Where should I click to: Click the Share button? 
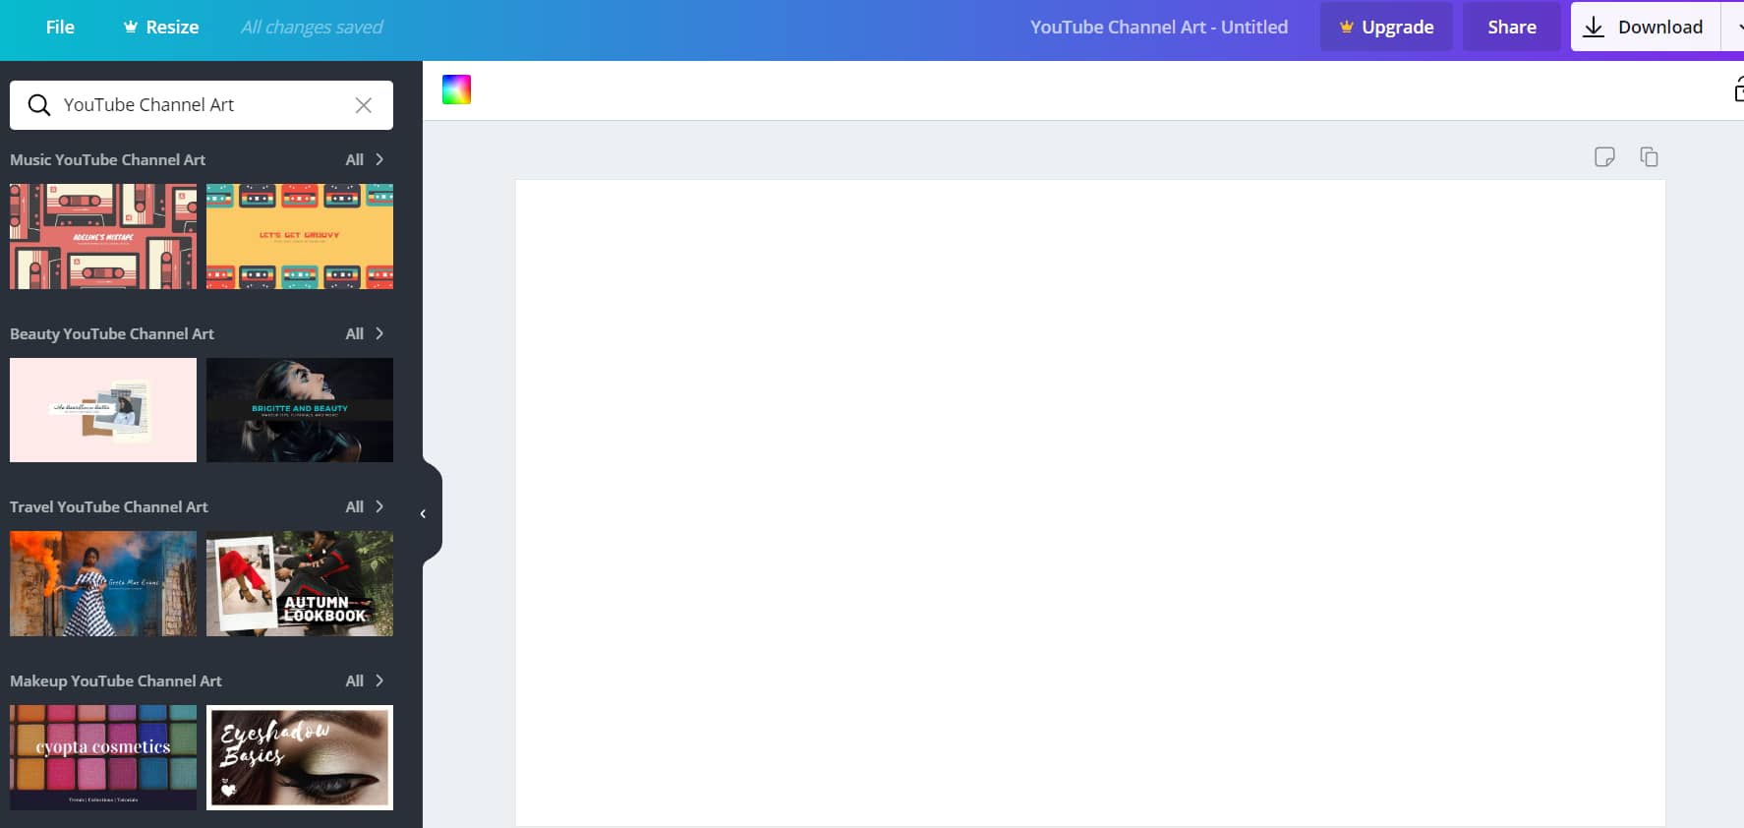pos(1511,27)
